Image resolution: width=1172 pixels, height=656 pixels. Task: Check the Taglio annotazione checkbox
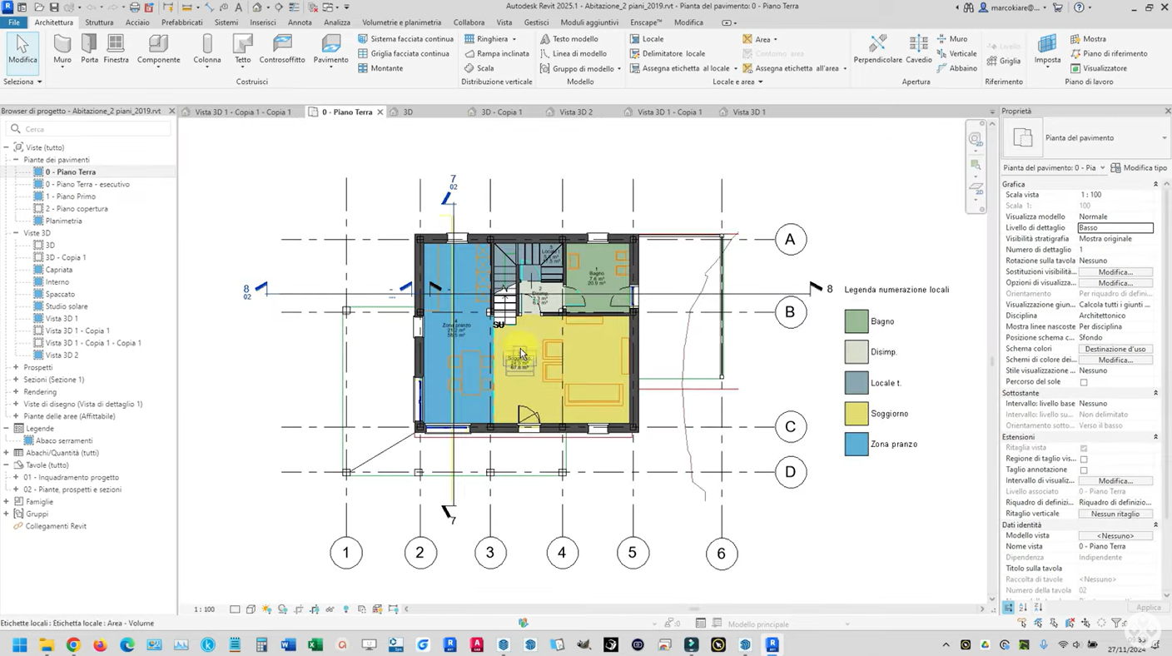[x=1083, y=470]
